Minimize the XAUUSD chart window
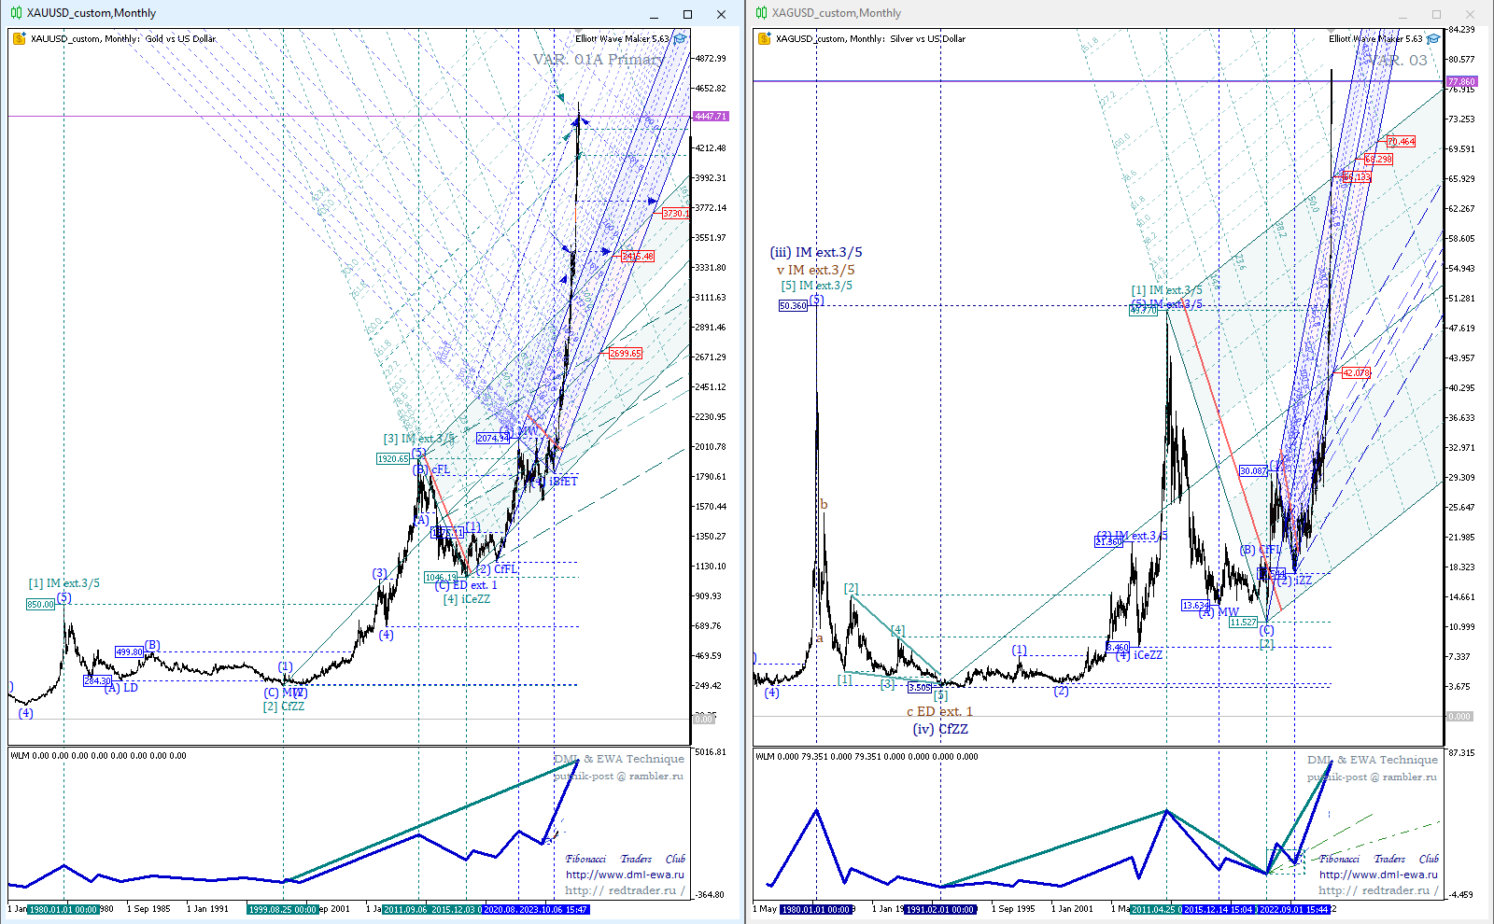Viewport: 1494px width, 924px height. 655,14
